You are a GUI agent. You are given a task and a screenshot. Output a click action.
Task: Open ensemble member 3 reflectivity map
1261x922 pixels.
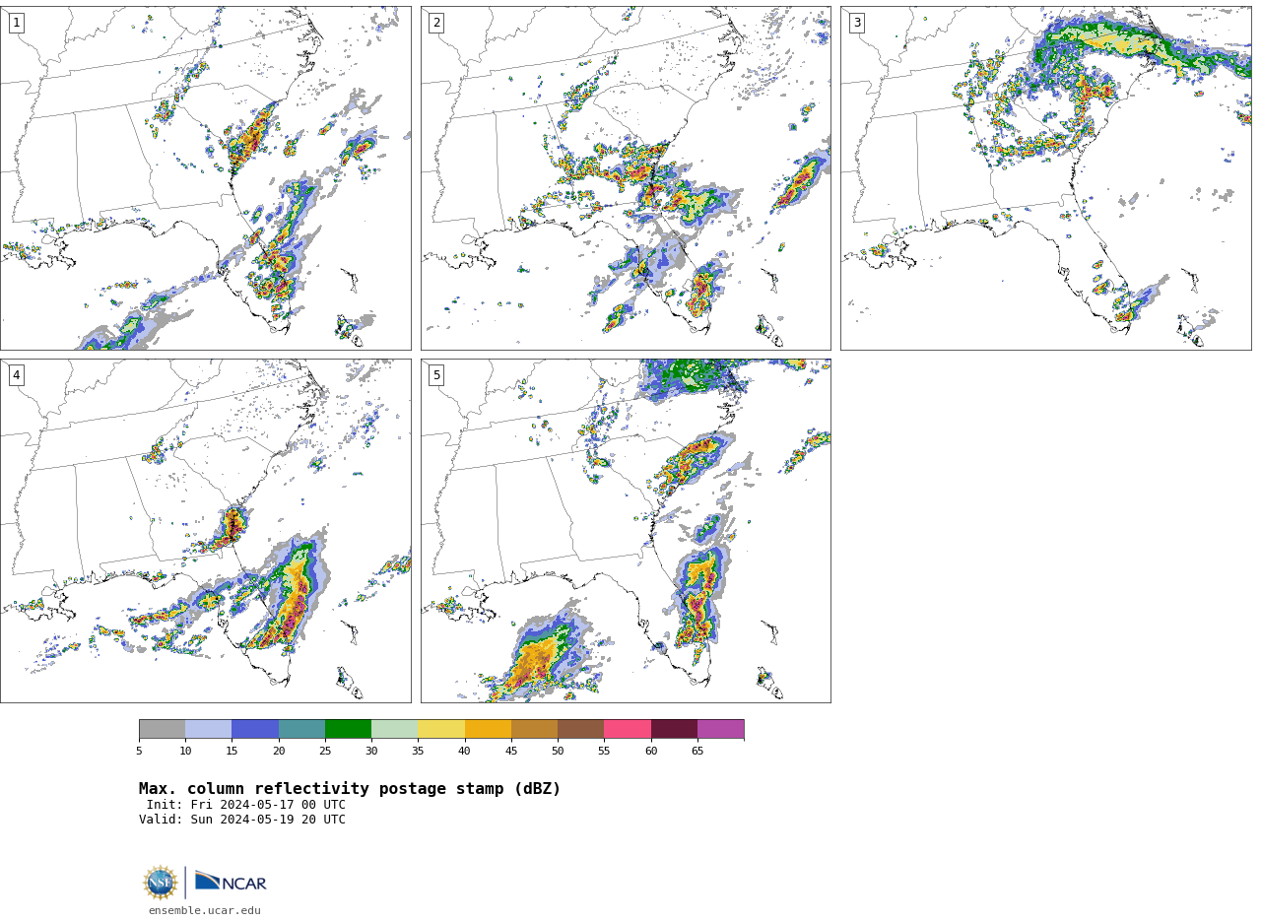coord(1046,178)
